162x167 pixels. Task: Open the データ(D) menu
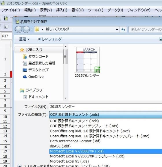point(115,10)
